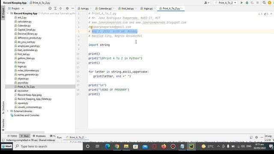Collapse the Record Keeping App root folder
This screenshot has height=154, width=274.
click(8, 13)
